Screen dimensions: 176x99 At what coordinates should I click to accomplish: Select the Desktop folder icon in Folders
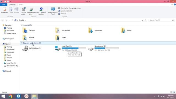pyautogui.click(x=25, y=31)
